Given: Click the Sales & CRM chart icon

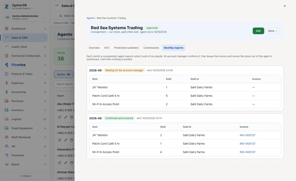Looking at the screenshot, I should (6, 38).
